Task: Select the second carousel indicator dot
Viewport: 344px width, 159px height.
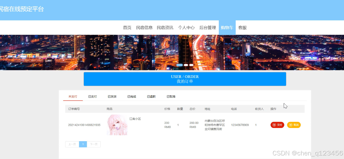Action: point(186,65)
